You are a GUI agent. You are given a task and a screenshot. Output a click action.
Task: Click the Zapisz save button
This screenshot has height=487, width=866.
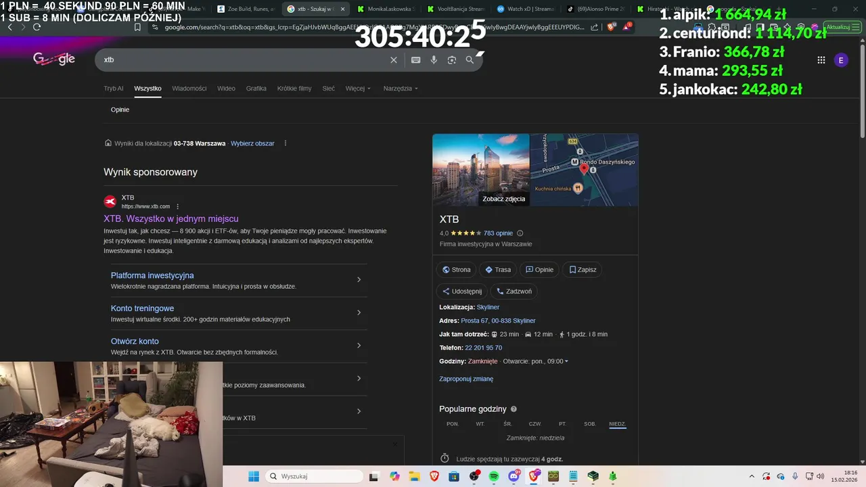pos(583,269)
